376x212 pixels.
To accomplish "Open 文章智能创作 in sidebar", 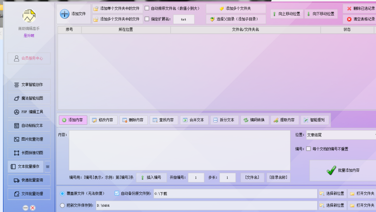I will tap(29, 85).
